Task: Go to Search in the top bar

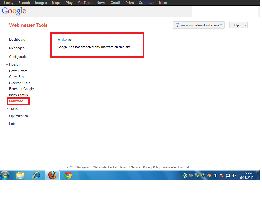Action: coord(24,3)
